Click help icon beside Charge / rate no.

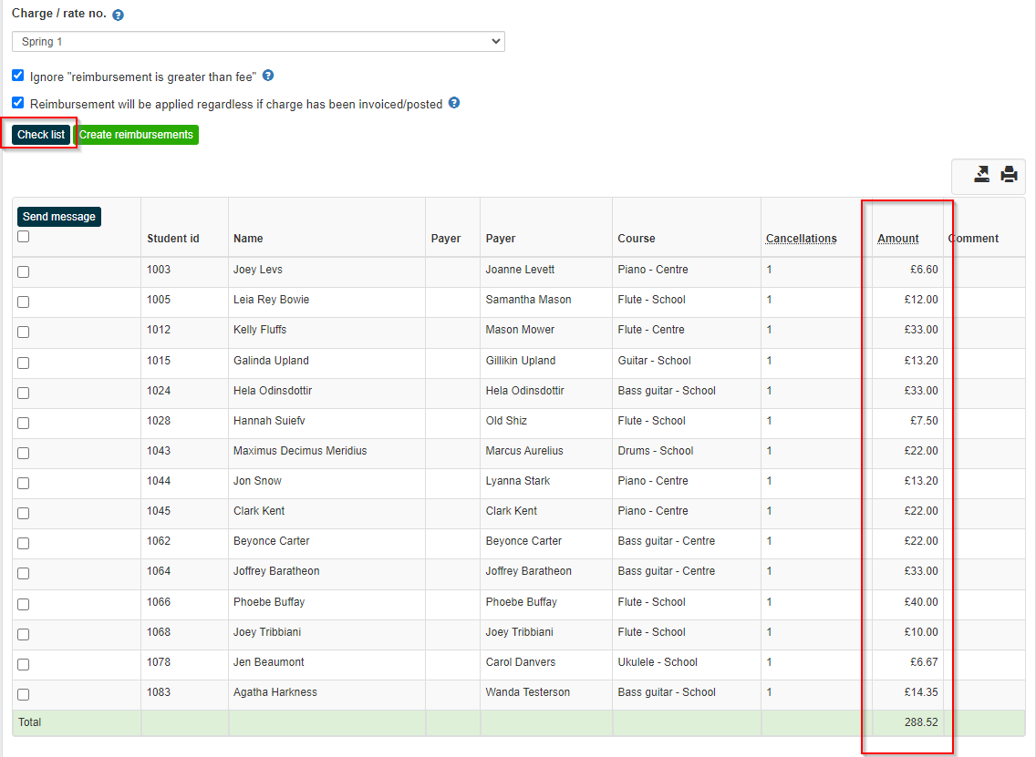(x=118, y=15)
